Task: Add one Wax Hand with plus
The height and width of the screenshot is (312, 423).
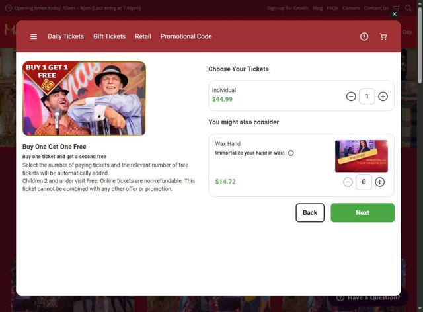Action: [x=380, y=182]
